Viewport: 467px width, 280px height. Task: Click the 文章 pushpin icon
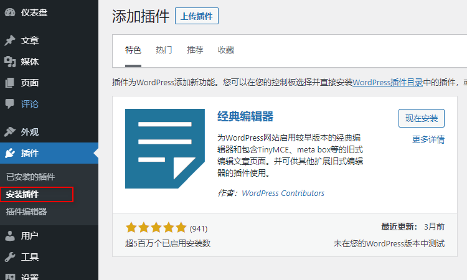(10, 40)
